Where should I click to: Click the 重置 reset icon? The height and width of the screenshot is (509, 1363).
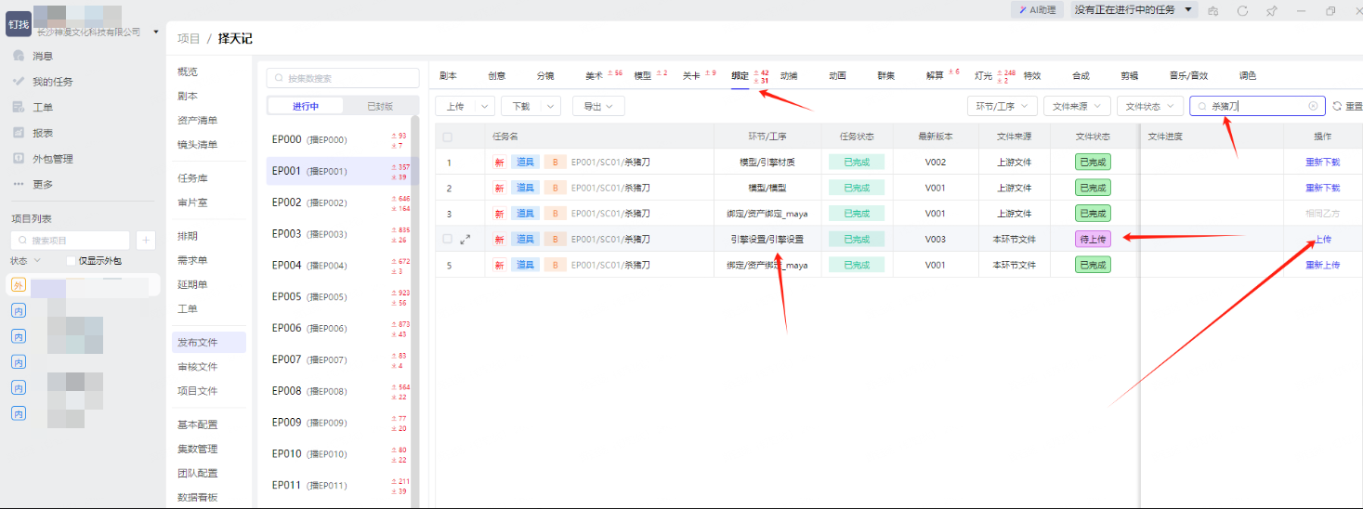click(1338, 107)
